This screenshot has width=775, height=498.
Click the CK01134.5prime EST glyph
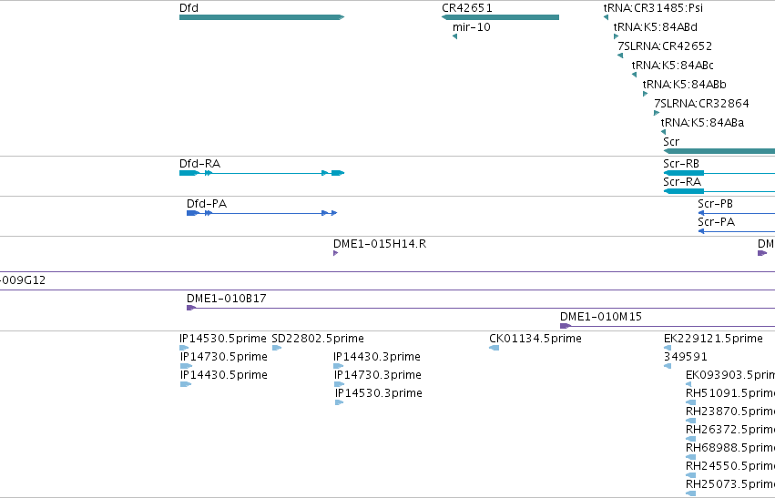[494, 348]
